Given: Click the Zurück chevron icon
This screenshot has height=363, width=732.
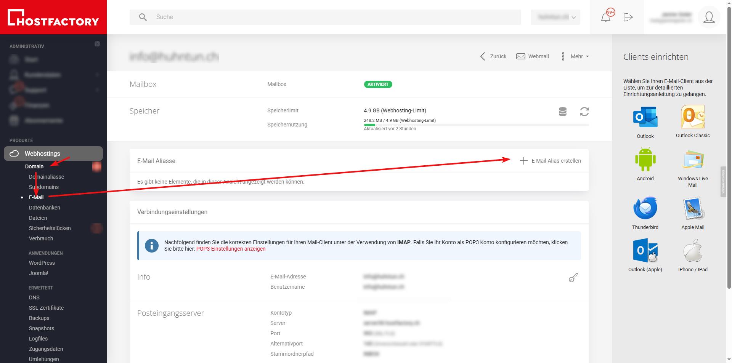Looking at the screenshot, I should (483, 56).
